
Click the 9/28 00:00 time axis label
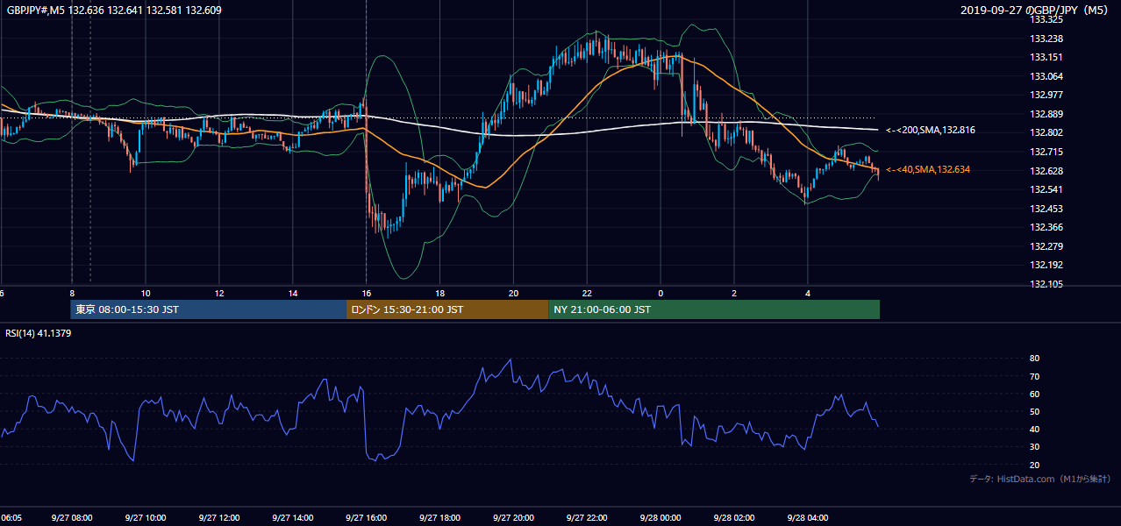click(x=660, y=518)
